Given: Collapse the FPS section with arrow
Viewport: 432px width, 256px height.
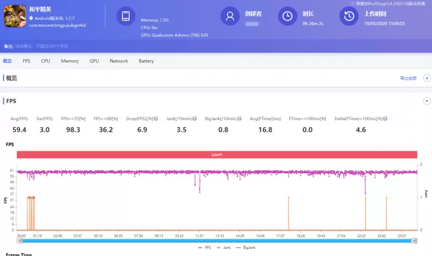Looking at the screenshot, I should (x=427, y=101).
